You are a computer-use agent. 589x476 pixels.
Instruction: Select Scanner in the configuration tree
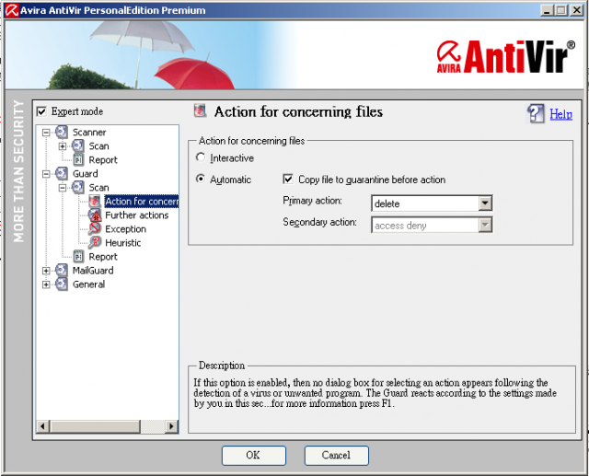coord(89,133)
